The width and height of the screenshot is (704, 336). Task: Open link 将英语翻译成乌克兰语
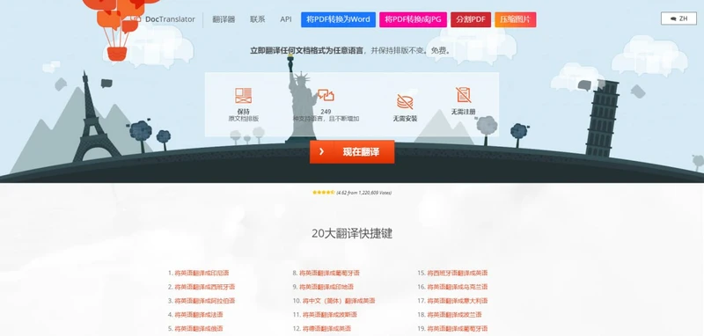click(x=457, y=287)
